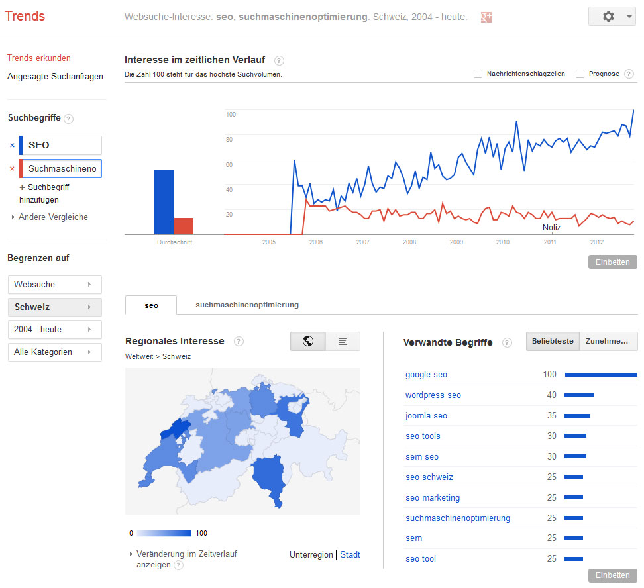Click the Durchschnitt label under the bars

click(x=174, y=242)
